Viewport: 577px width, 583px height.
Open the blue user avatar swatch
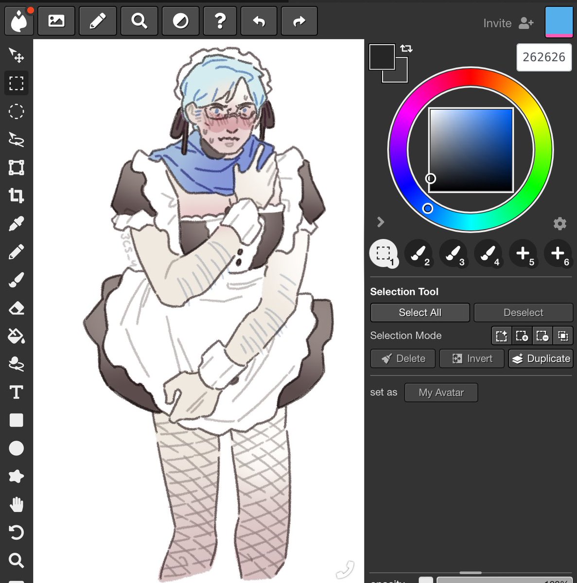[x=559, y=22]
